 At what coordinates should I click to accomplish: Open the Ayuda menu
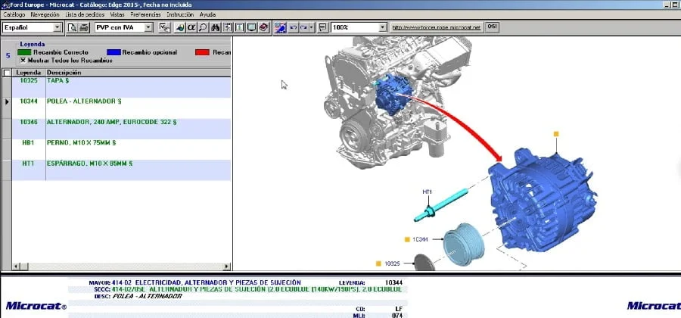[x=207, y=14]
